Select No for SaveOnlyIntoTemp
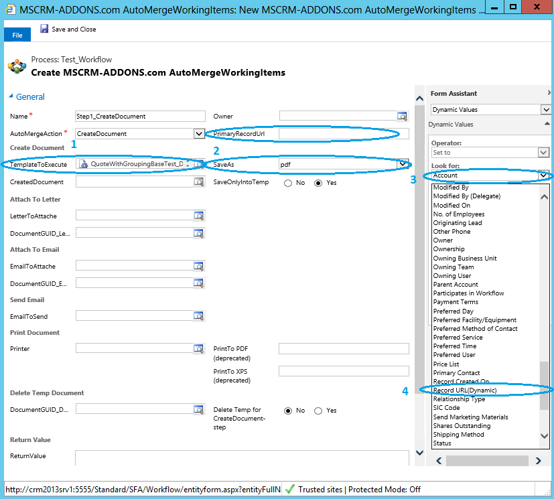 [x=288, y=183]
